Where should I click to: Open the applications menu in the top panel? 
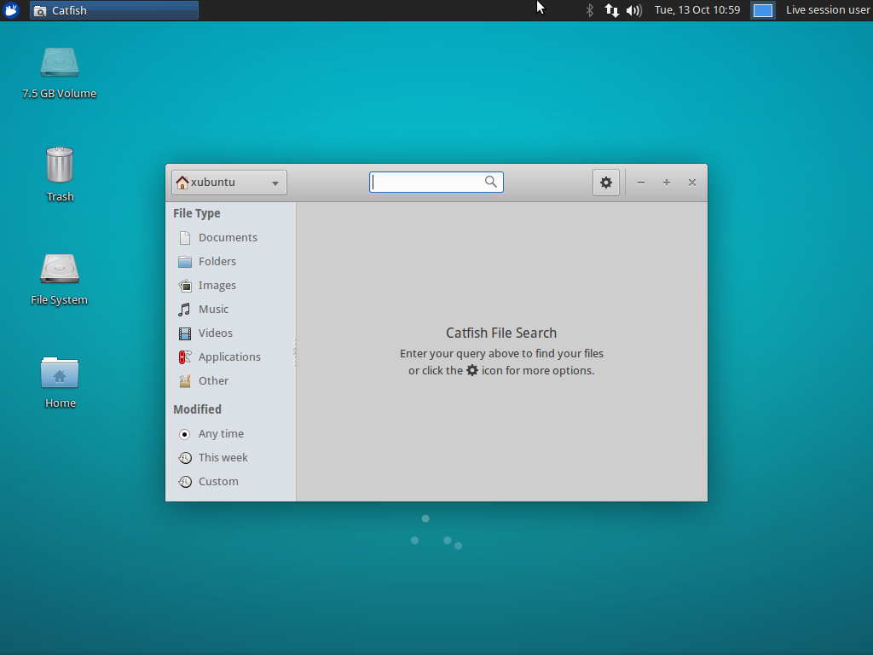click(10, 10)
